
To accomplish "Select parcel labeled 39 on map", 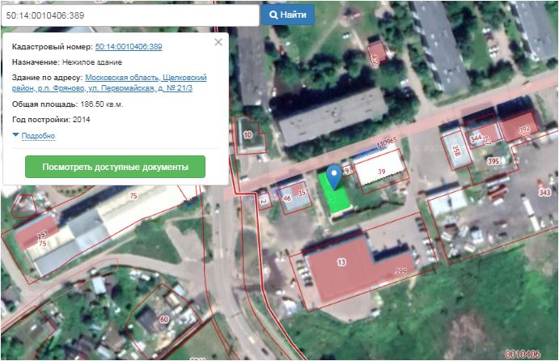I will pyautogui.click(x=382, y=172).
